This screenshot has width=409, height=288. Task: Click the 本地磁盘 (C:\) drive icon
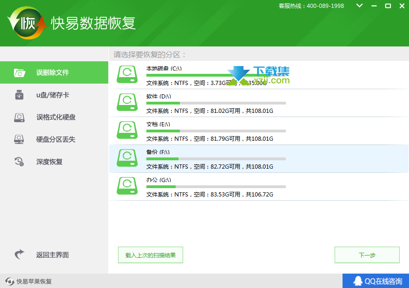(x=127, y=74)
